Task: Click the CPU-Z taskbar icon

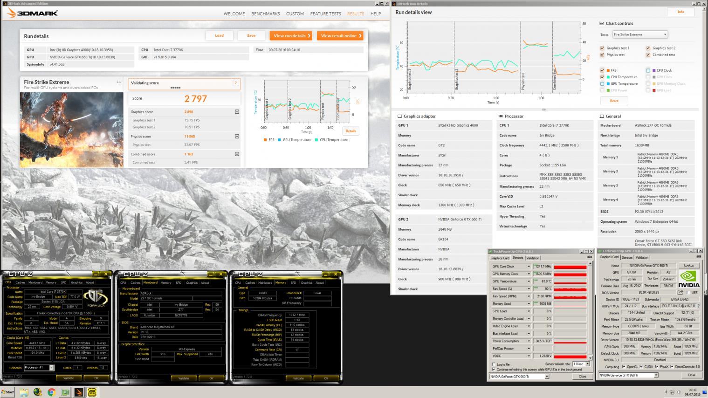Action: tap(92, 392)
